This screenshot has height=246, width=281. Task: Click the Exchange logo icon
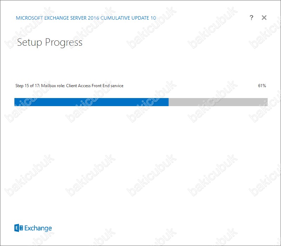click(19, 228)
